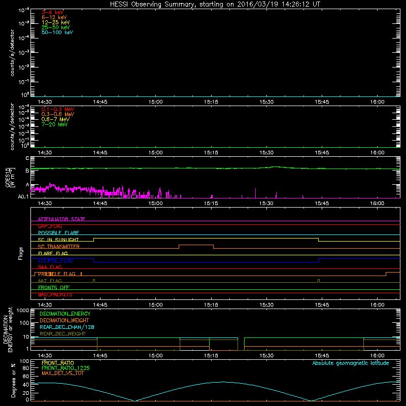Select the 12-25 keV legend label
406x406 pixels.
56,22
